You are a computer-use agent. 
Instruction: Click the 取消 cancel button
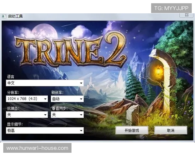point(171,130)
